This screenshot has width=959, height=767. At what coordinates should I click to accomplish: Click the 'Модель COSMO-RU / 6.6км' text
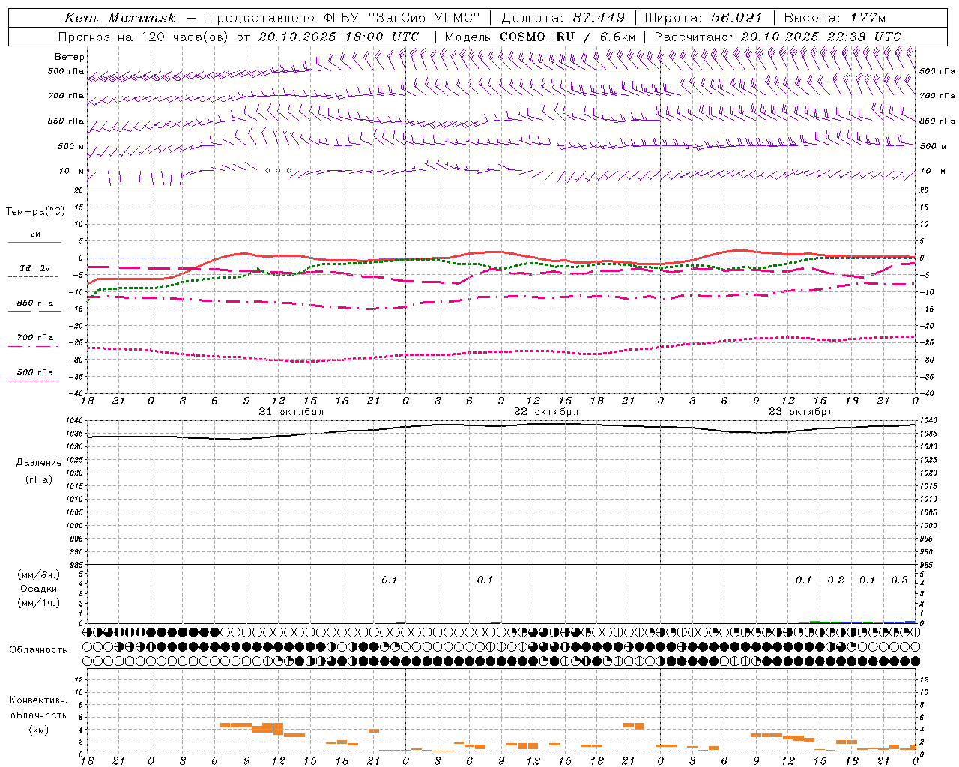540,37
